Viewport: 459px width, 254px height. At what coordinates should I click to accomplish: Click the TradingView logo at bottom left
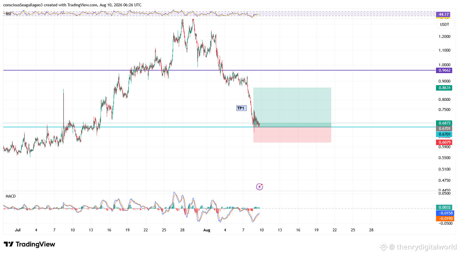pos(29,244)
